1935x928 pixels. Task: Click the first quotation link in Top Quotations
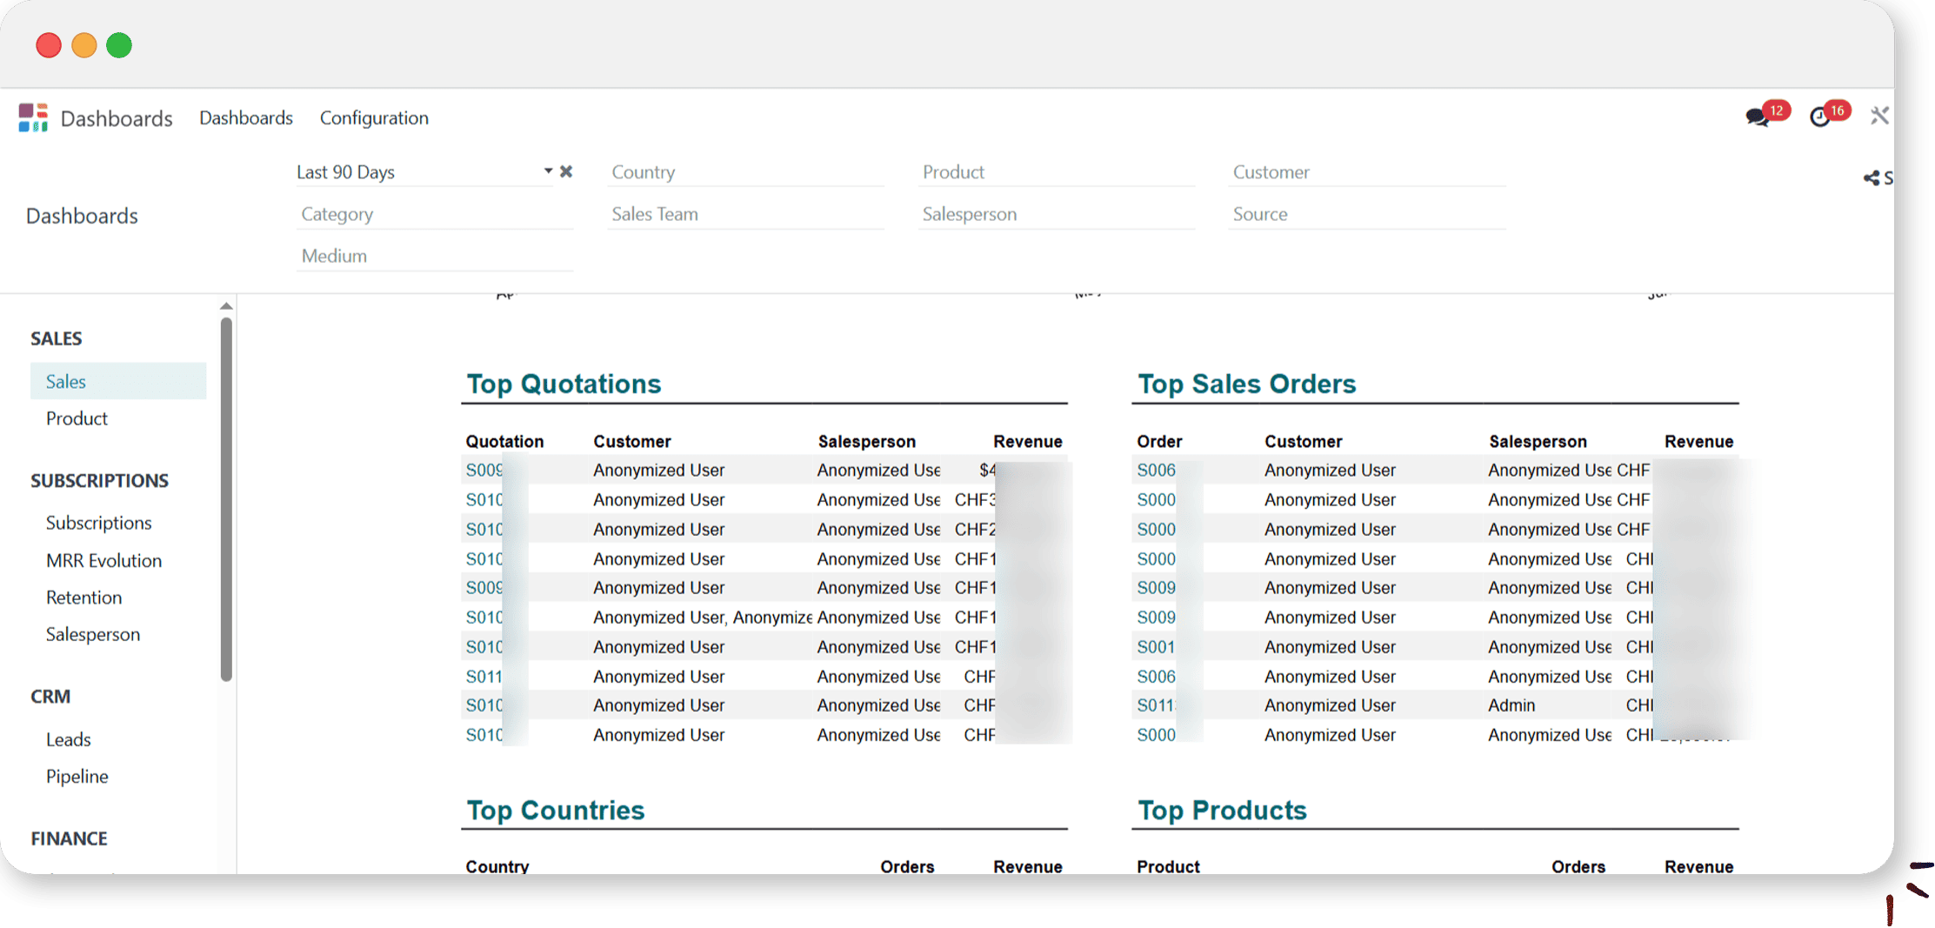coord(484,471)
